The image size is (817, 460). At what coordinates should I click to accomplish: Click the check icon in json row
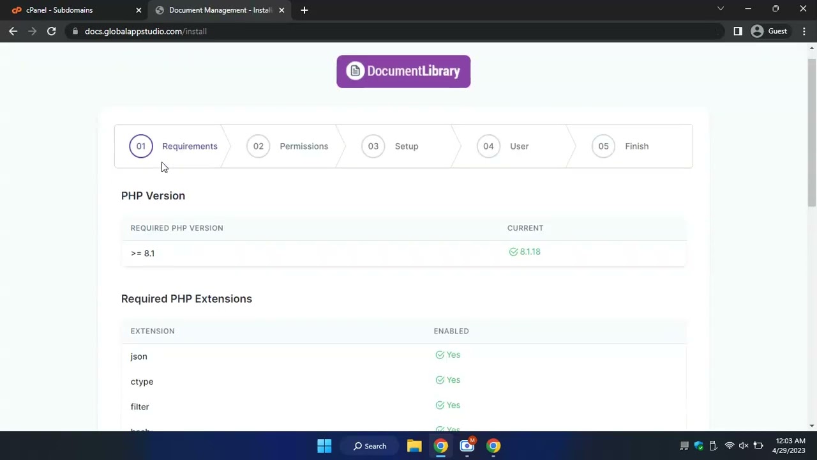440,355
